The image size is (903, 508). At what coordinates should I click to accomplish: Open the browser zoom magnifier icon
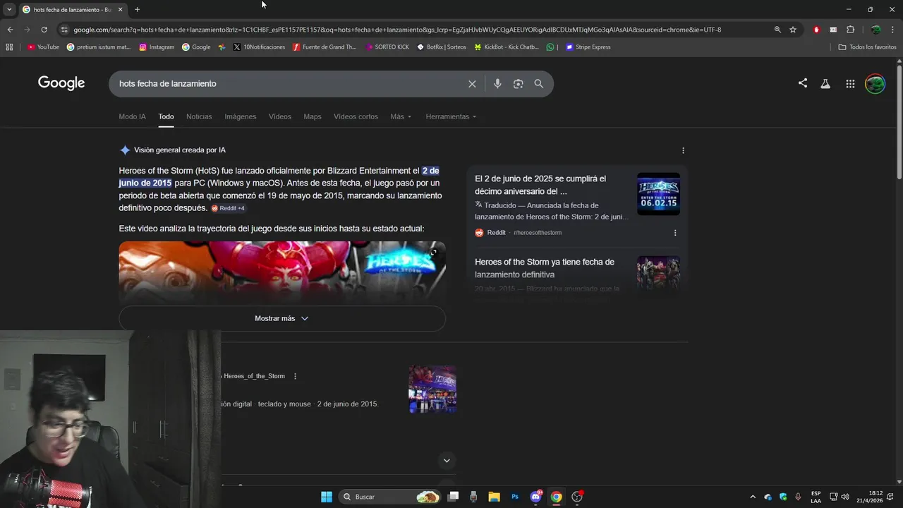click(777, 30)
